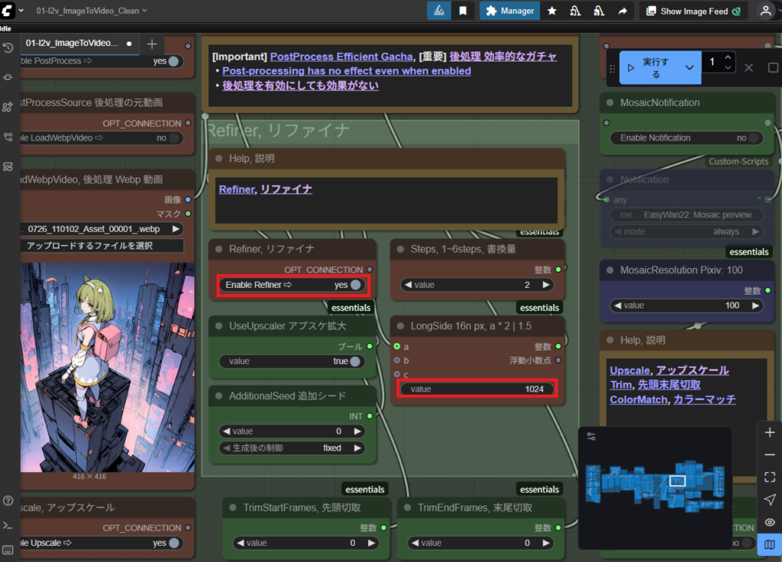Image resolution: width=782 pixels, height=562 pixels.
Task: Zoom in the canvas with plus icon
Action: pos(770,432)
